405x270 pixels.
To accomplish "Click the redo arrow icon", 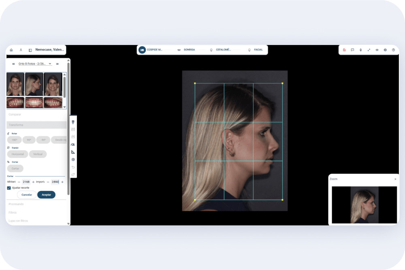I will click(x=73, y=175).
